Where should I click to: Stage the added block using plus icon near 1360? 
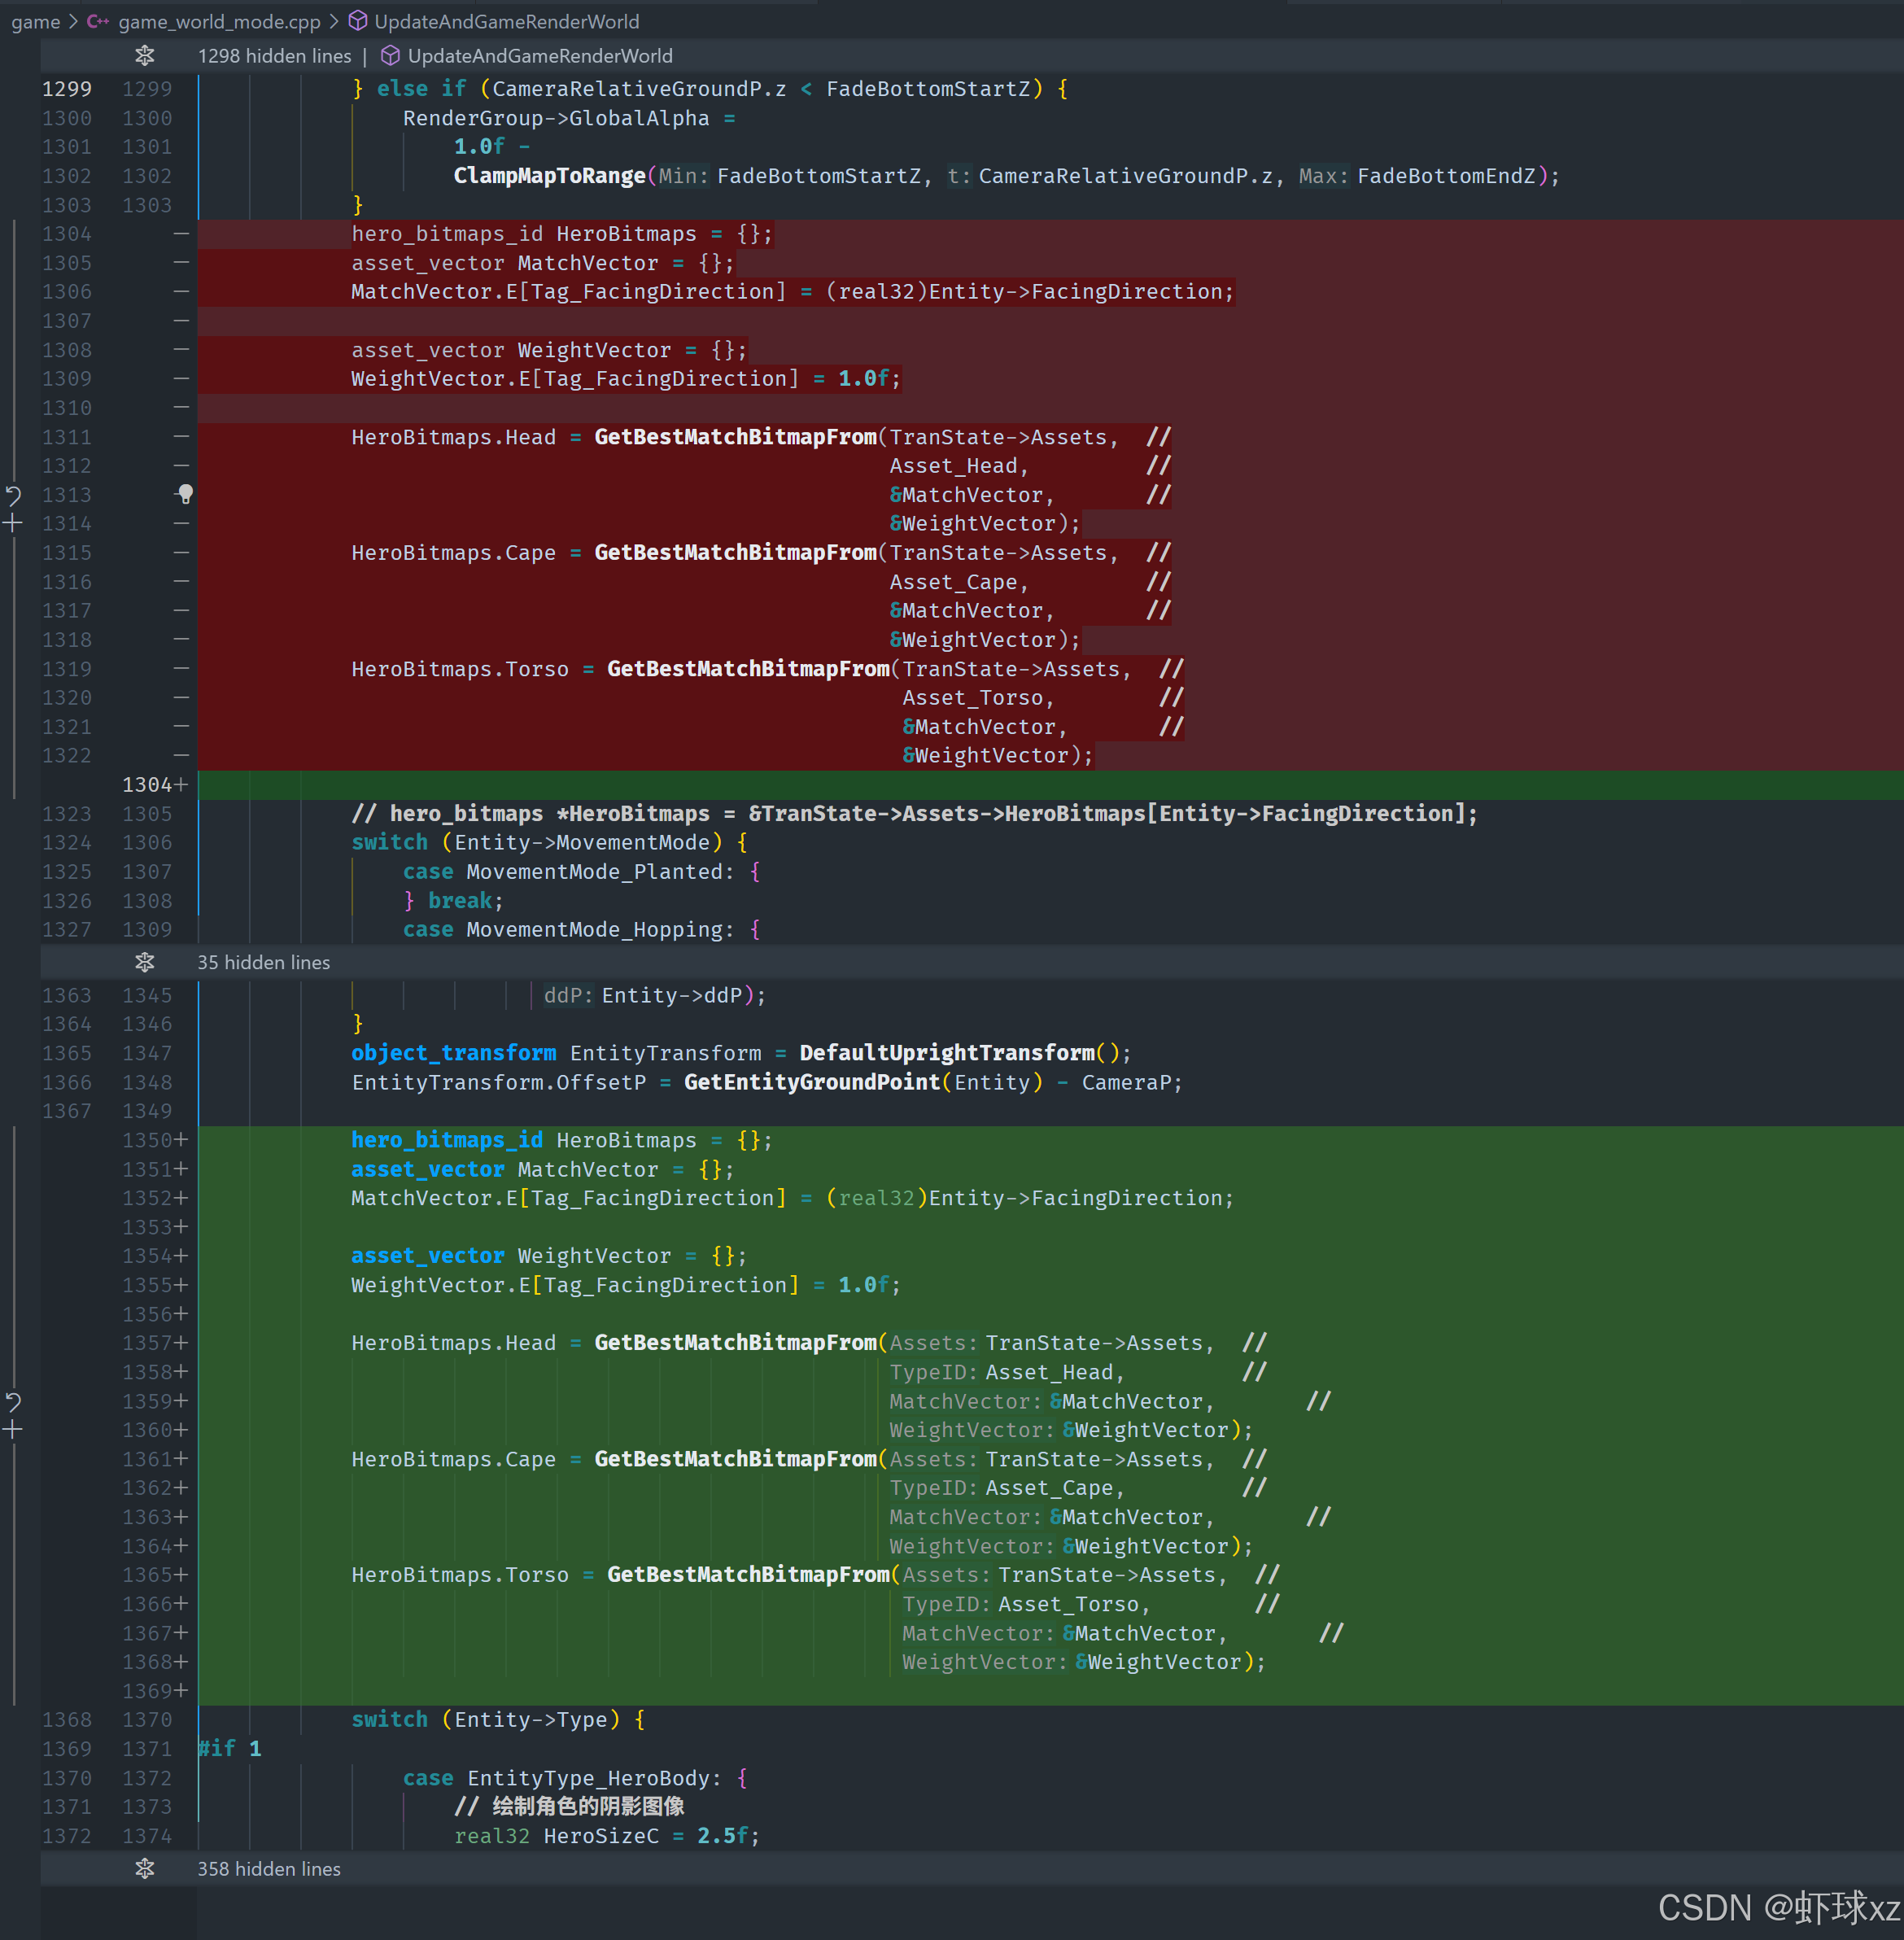pyautogui.click(x=13, y=1430)
